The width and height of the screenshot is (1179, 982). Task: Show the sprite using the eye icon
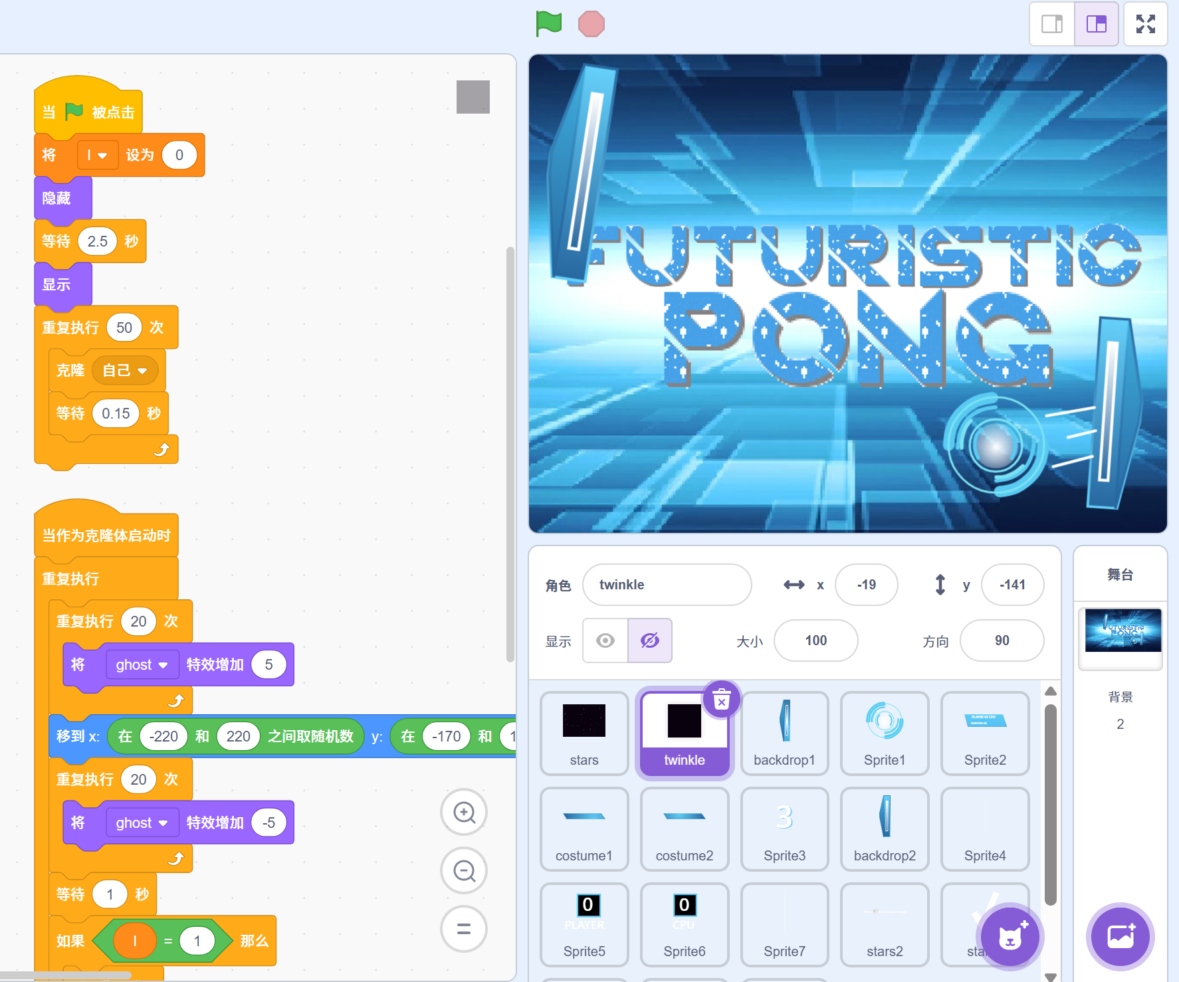click(605, 640)
